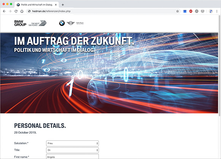Open a new tab with plus button
Viewport: 221px width, 159px height.
tap(63, 5)
